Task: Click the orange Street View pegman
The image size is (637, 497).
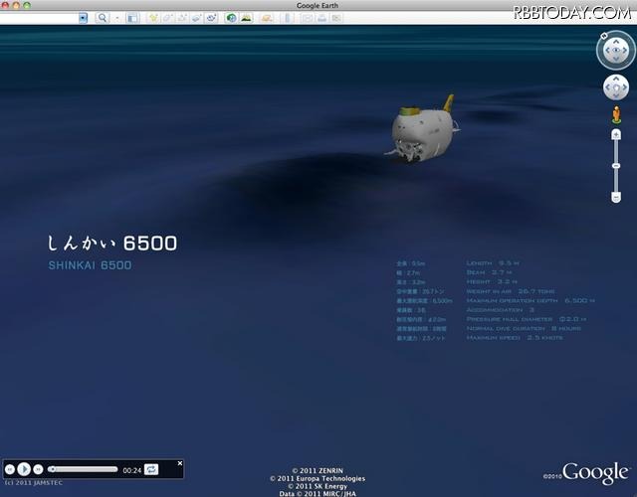Action: pos(616,115)
